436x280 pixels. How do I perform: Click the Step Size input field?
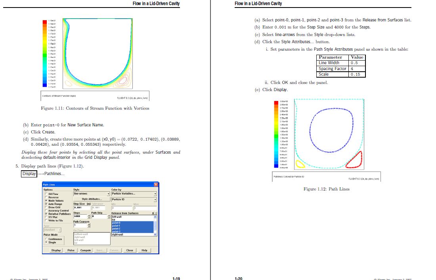82,208
